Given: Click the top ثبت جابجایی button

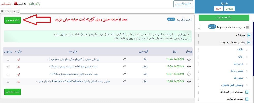Looking at the screenshot, I should 12,20.
